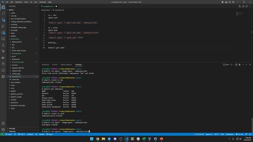Click the notifications bell in status bar
Viewport: 253px width, 142px height.
(250, 134)
